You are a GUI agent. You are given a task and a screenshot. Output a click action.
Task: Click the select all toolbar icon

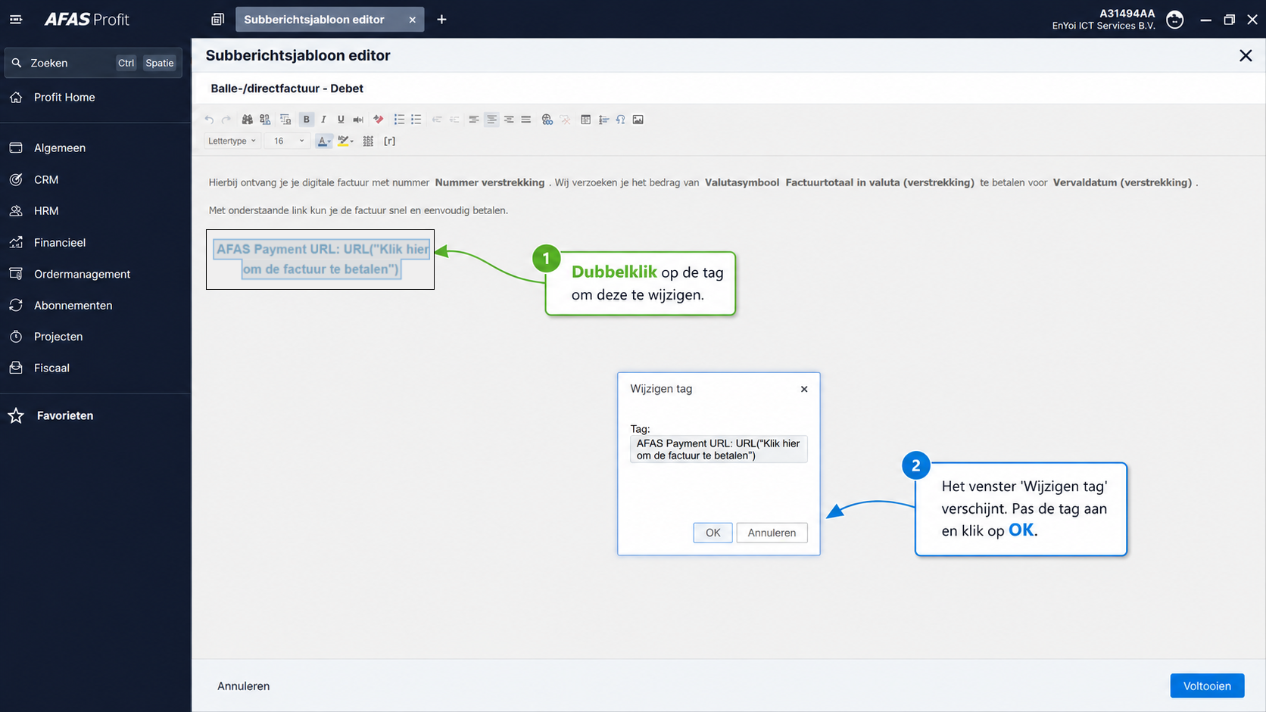(285, 120)
